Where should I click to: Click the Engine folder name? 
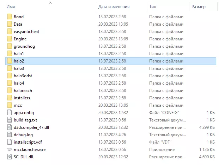pos(20,39)
